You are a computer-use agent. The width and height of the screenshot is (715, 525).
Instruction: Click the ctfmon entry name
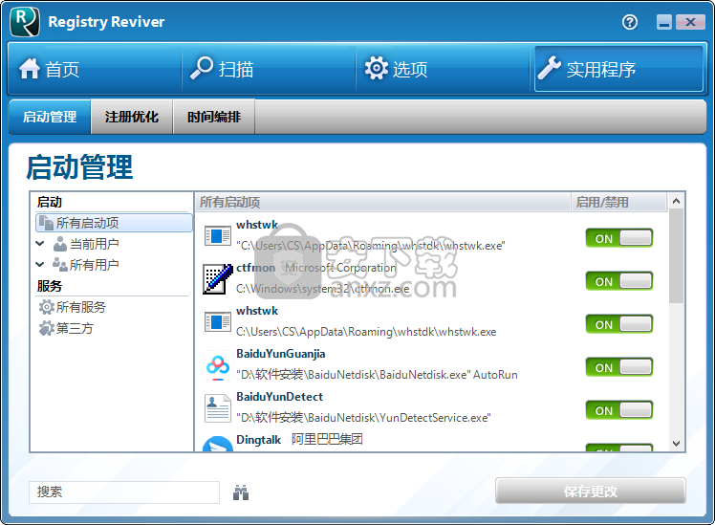256,268
